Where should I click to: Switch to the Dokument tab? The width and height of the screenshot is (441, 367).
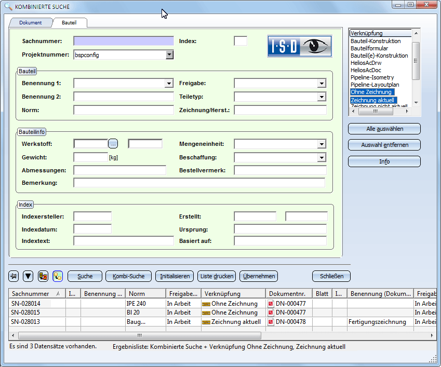click(x=31, y=23)
